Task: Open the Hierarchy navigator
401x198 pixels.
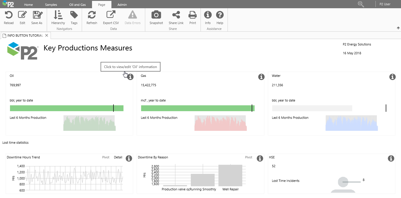Action: [58, 15]
